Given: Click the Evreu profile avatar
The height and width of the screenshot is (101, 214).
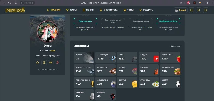Looking at the screenshot, I should coord(48,31).
